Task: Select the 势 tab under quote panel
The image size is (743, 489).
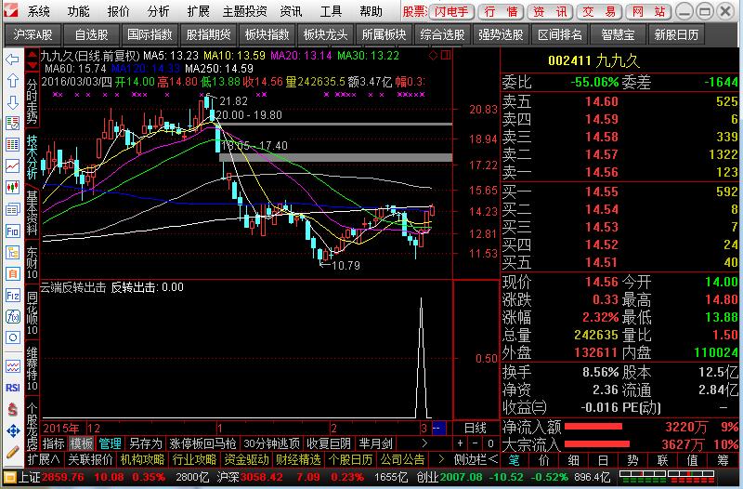Action: point(632,460)
